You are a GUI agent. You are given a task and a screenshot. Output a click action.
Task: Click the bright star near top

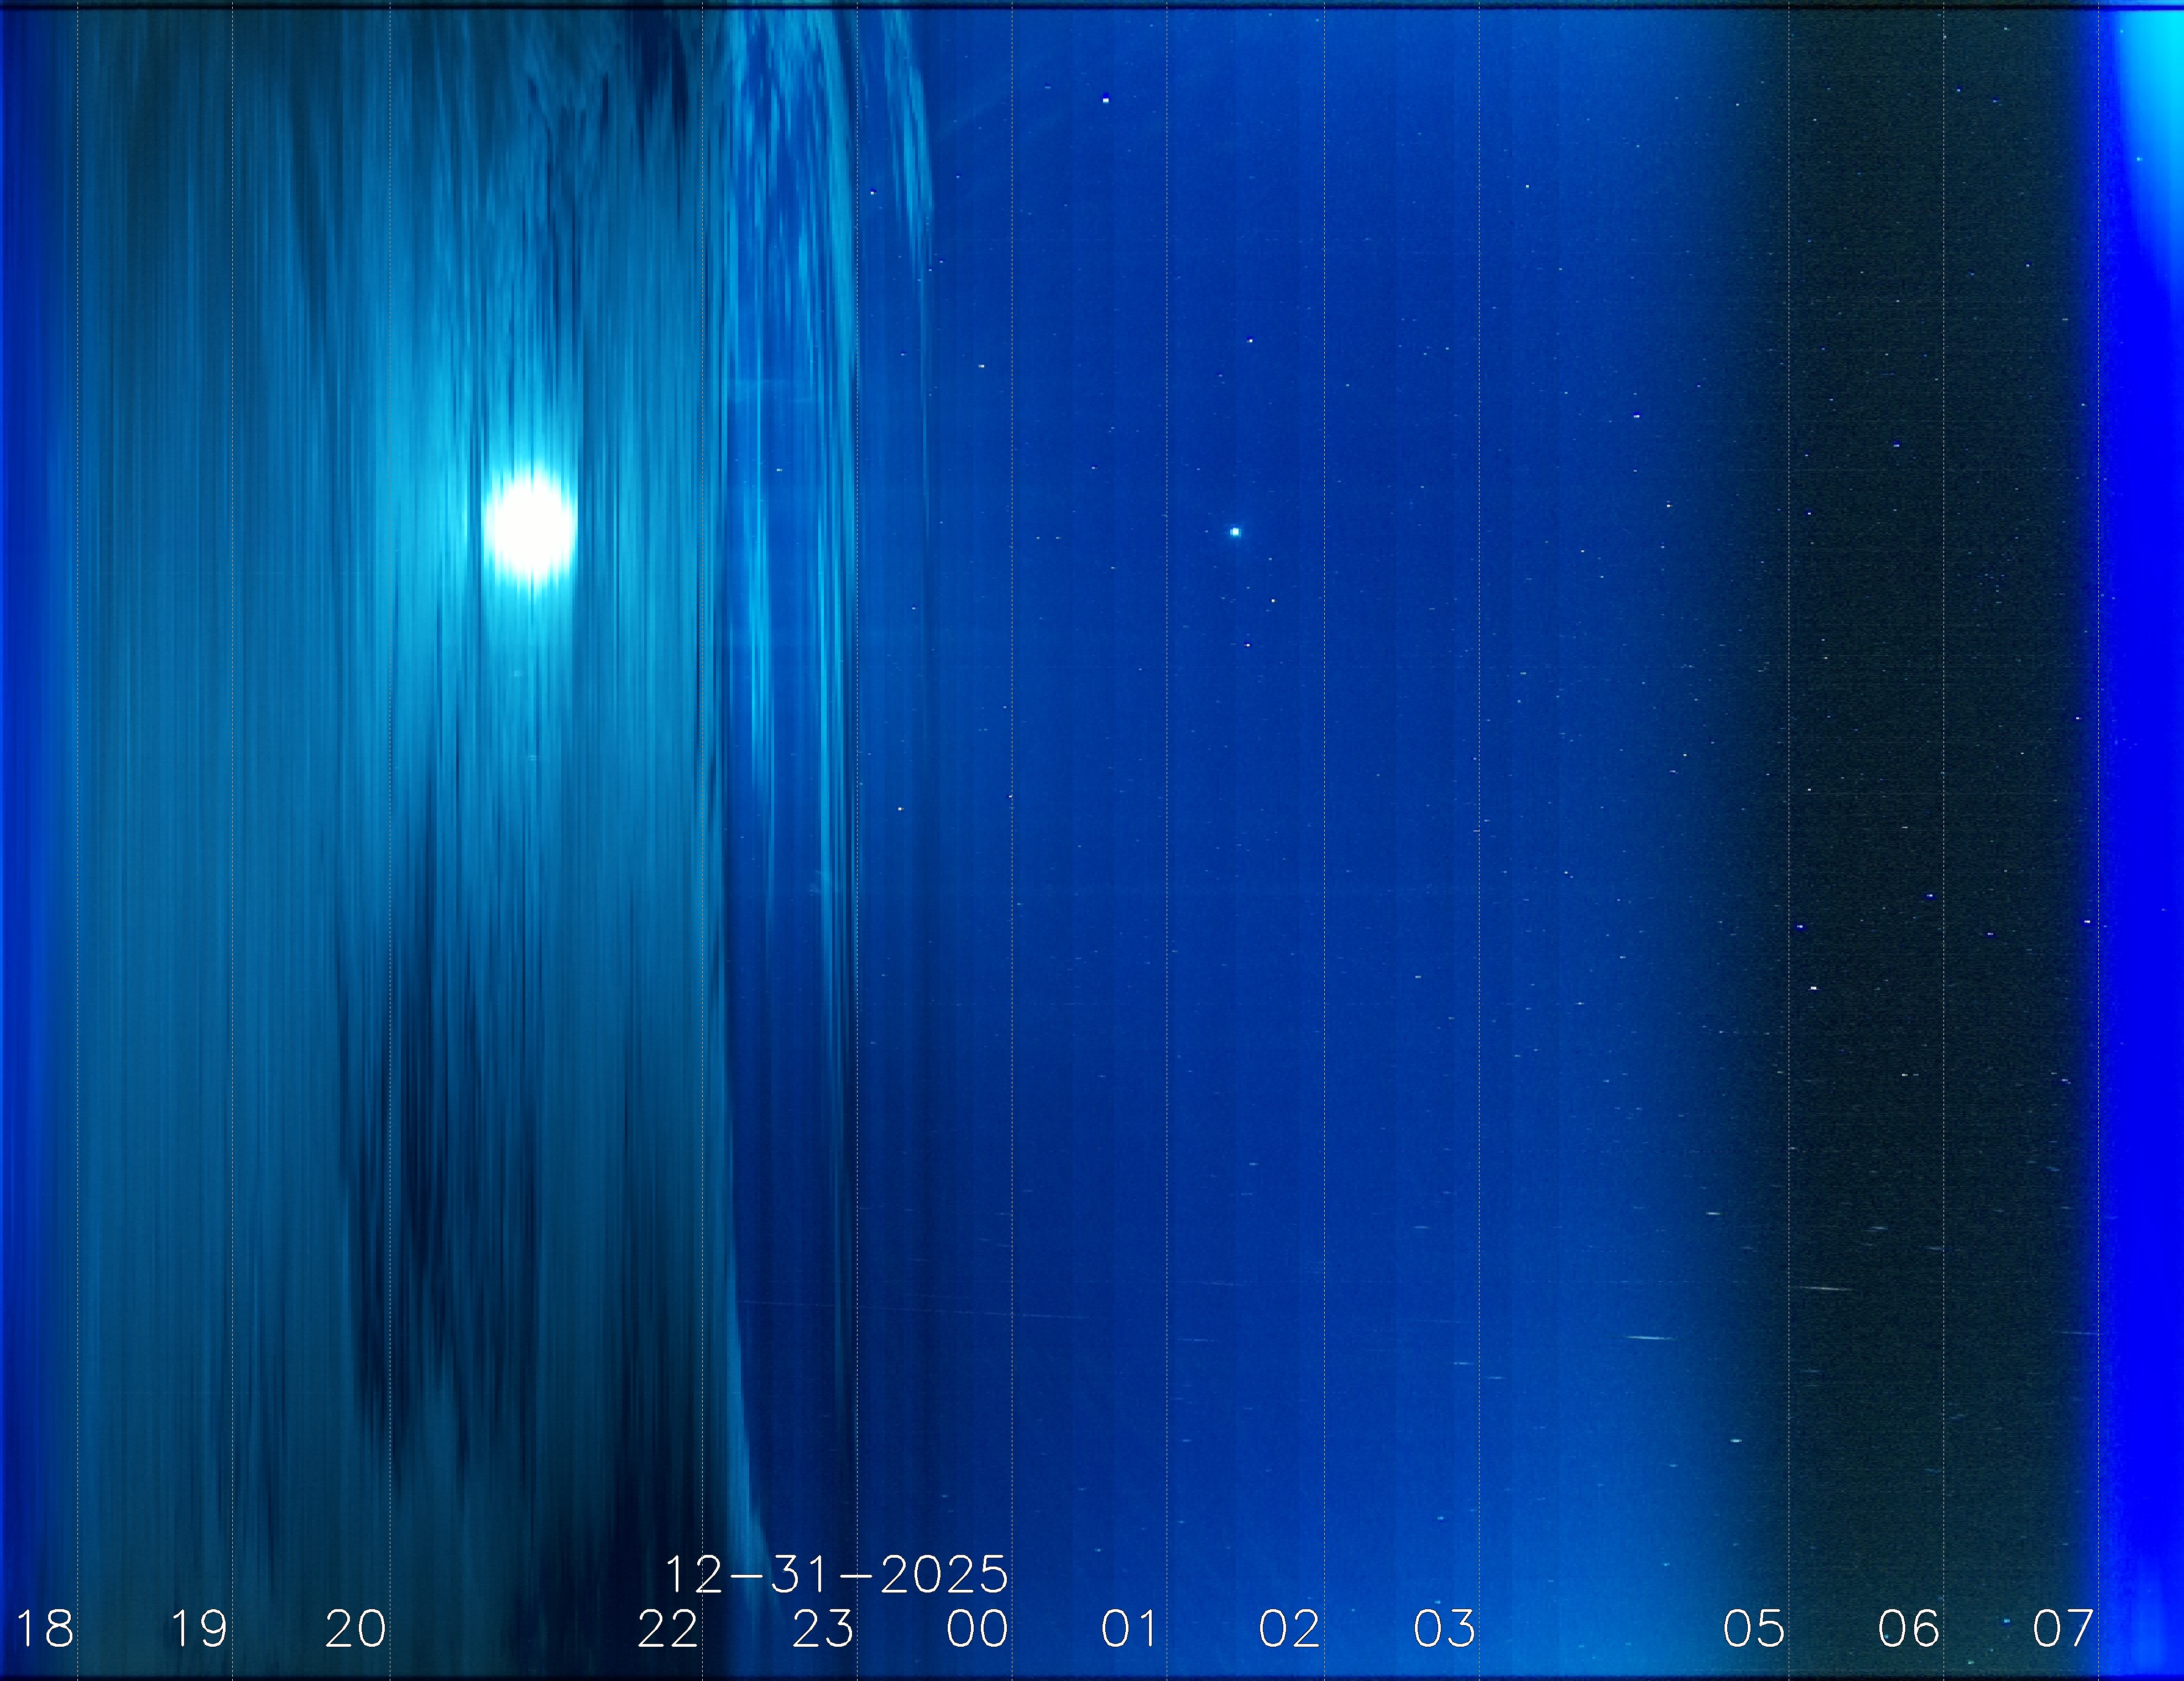click(x=1105, y=99)
